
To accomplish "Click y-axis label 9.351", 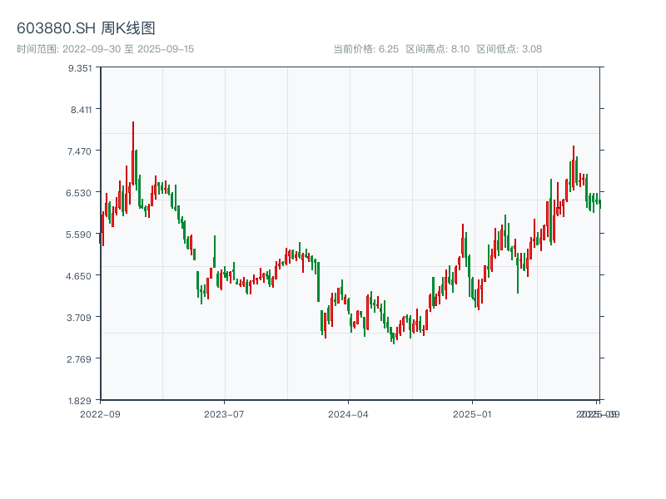I will click(x=80, y=68).
